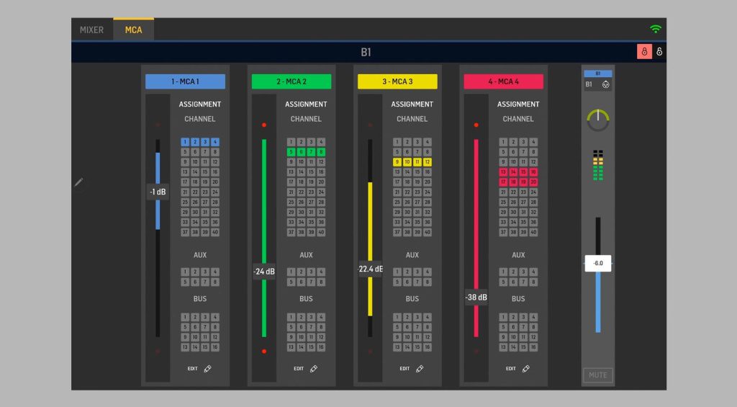Click the white unlocked padlock icon

point(659,52)
